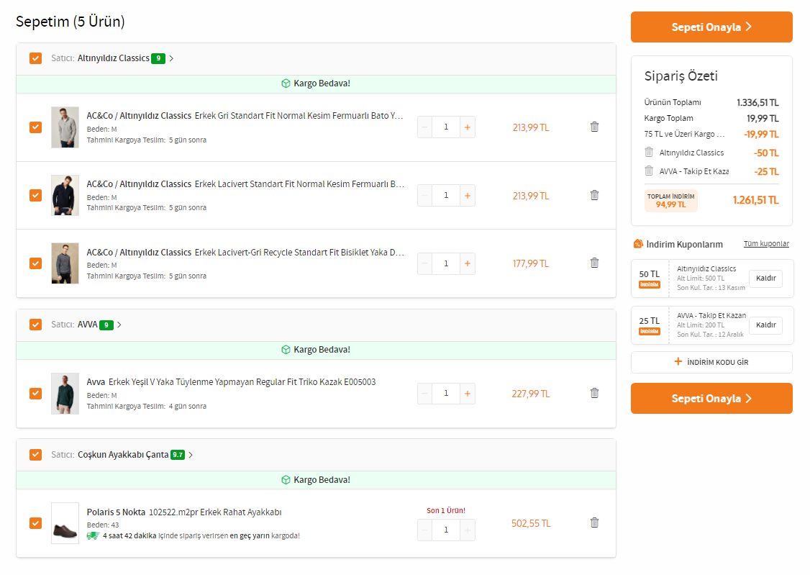Click plus button on Polaris shoe quantity
The image size is (810, 575).
[x=468, y=530]
